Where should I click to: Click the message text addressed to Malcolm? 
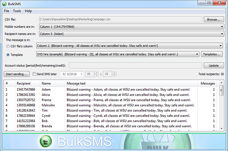131,105
